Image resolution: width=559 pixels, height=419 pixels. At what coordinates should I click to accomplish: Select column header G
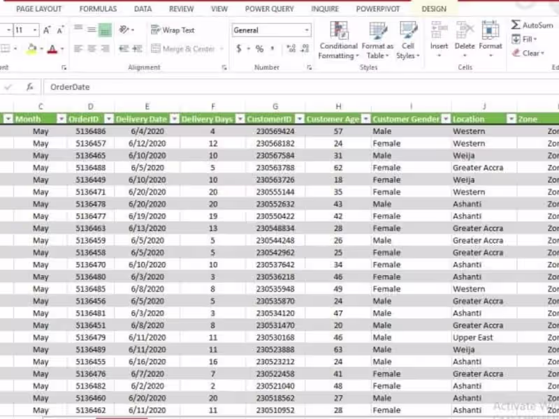(275, 106)
